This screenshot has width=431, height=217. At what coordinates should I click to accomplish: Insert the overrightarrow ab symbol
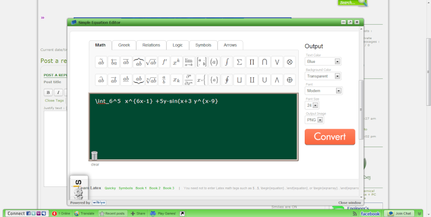(114, 80)
